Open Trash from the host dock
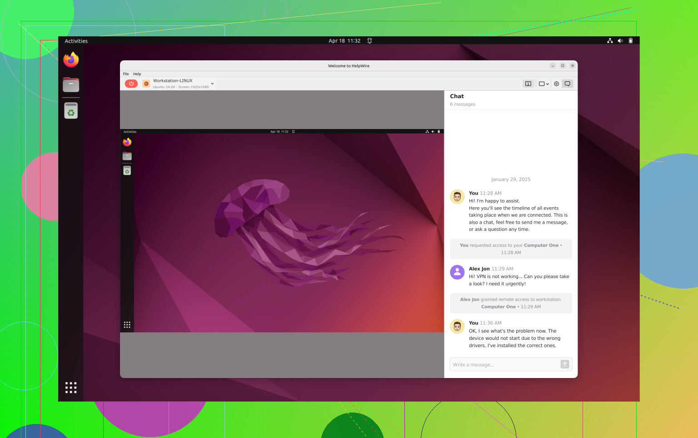Viewport: 698px width, 438px height. pos(71,110)
